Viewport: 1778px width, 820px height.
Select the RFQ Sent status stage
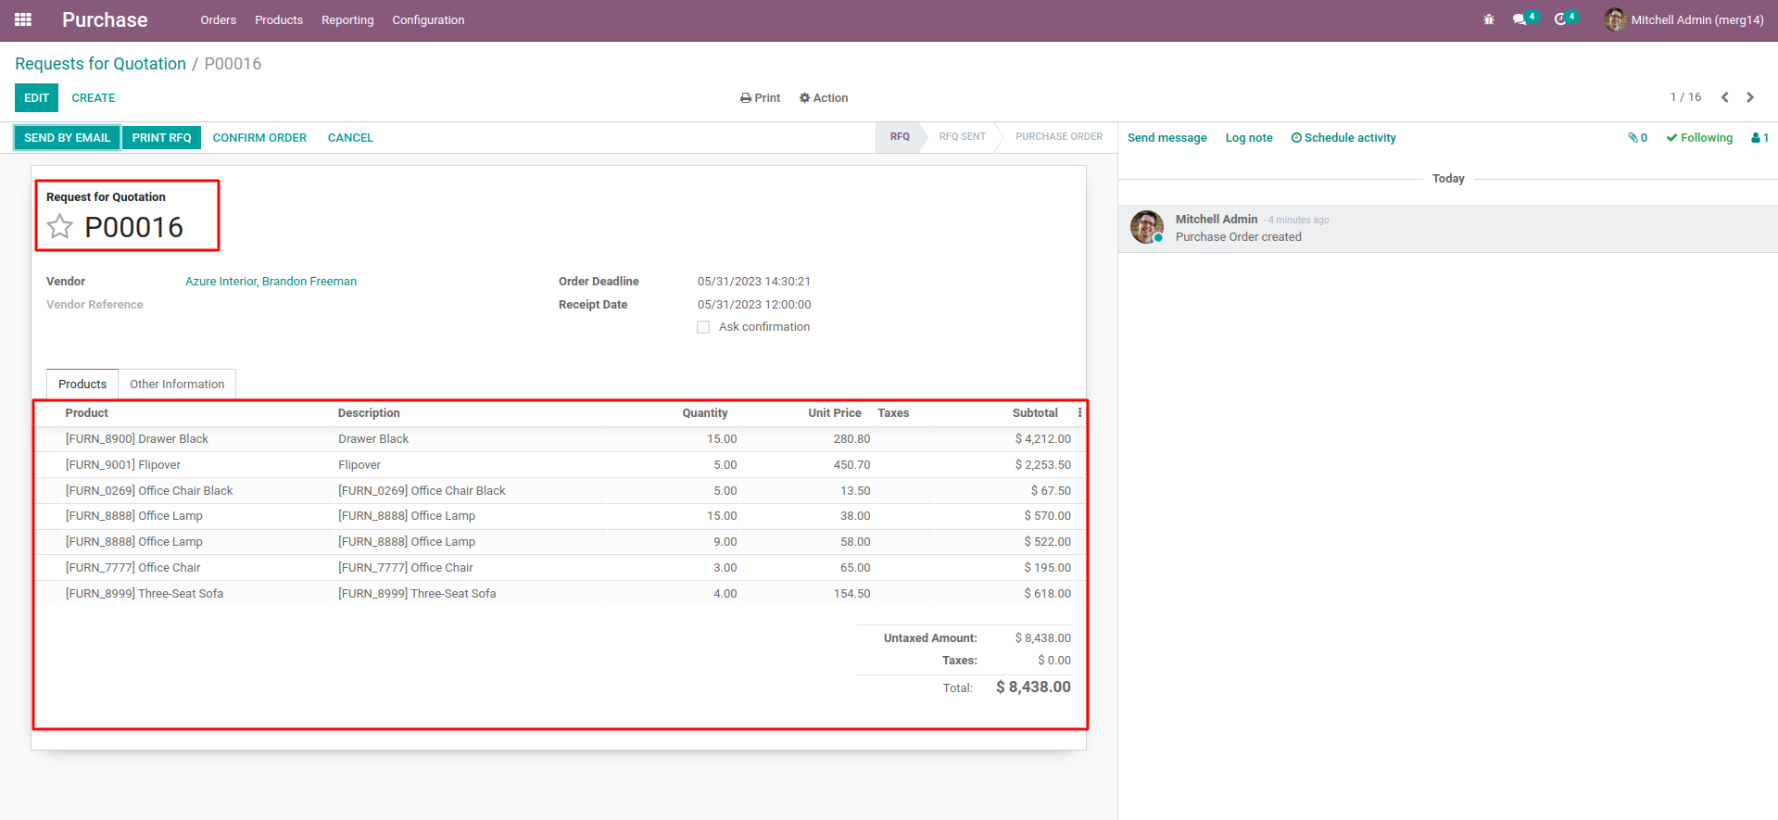pos(962,137)
